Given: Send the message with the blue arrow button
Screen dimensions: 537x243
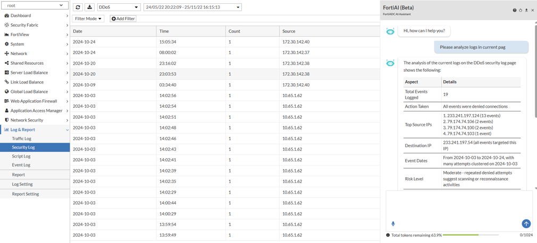Looking at the screenshot, I should [x=526, y=223].
